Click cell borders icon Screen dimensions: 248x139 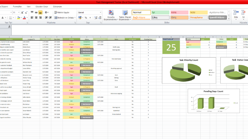(x=10, y=18)
